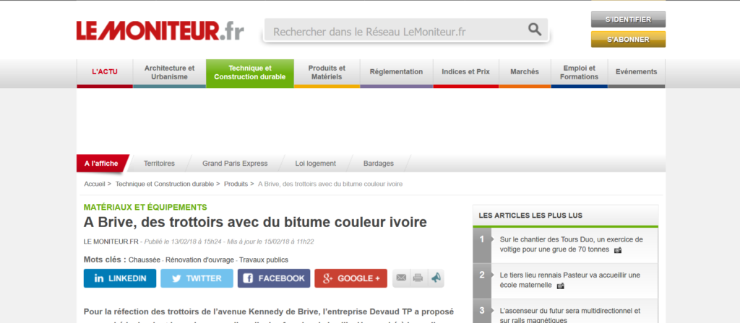The image size is (740, 323).
Task: Open Produits et Matériels menu
Action: (x=327, y=72)
